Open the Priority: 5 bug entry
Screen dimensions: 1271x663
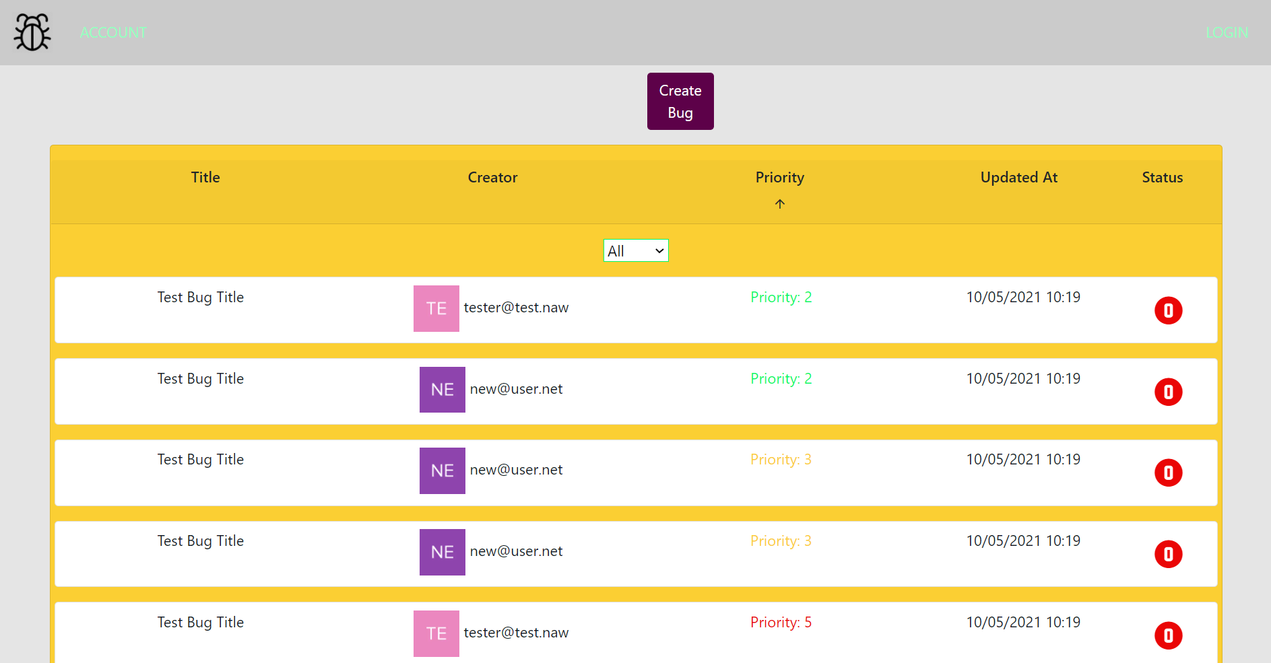pyautogui.click(x=781, y=623)
